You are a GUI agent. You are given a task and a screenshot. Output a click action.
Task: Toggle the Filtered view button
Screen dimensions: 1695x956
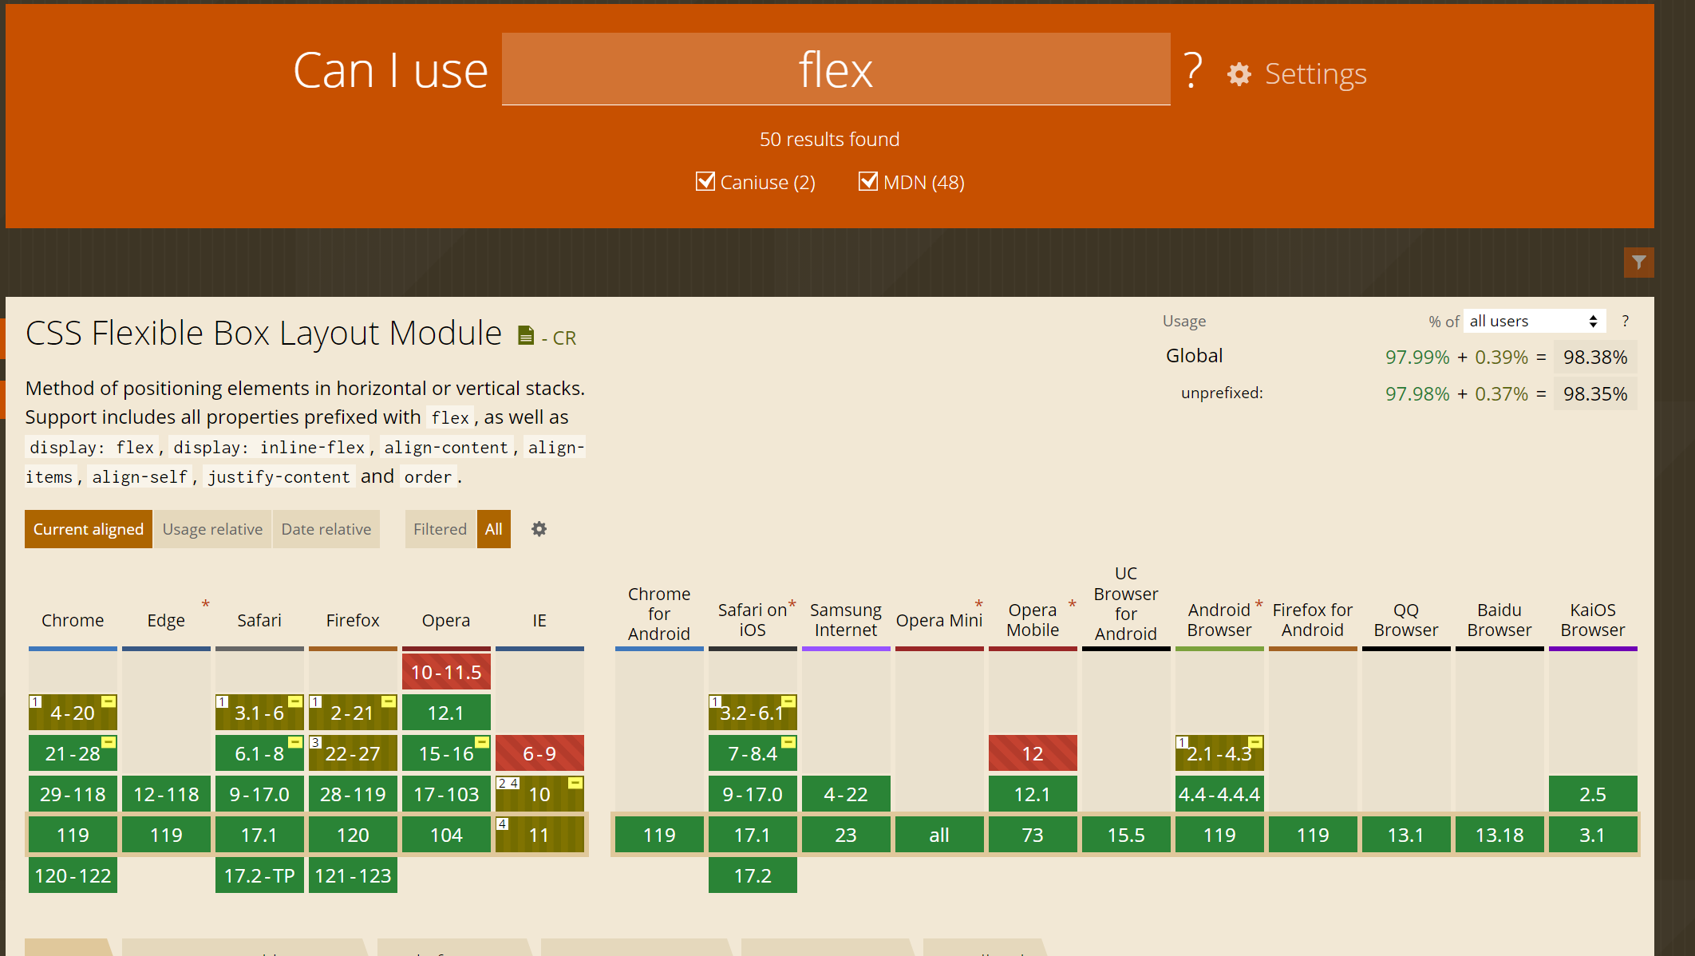click(x=440, y=529)
